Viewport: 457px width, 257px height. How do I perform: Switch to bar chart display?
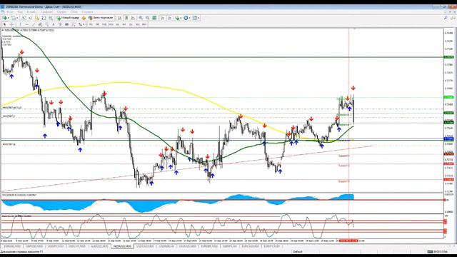(x=119, y=18)
